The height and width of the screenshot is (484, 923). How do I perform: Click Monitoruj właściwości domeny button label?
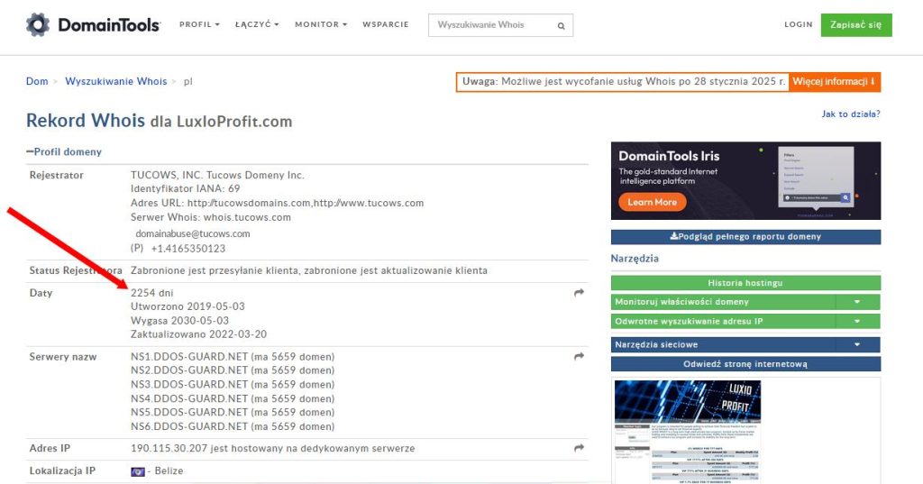[681, 302]
